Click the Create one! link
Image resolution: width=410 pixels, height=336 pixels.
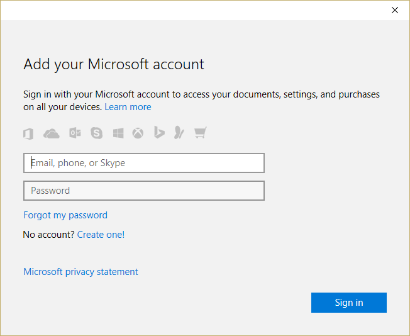click(x=101, y=235)
